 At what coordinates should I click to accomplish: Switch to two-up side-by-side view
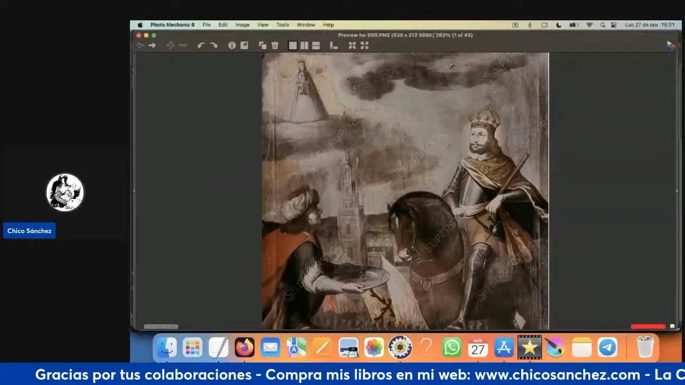[x=305, y=45]
